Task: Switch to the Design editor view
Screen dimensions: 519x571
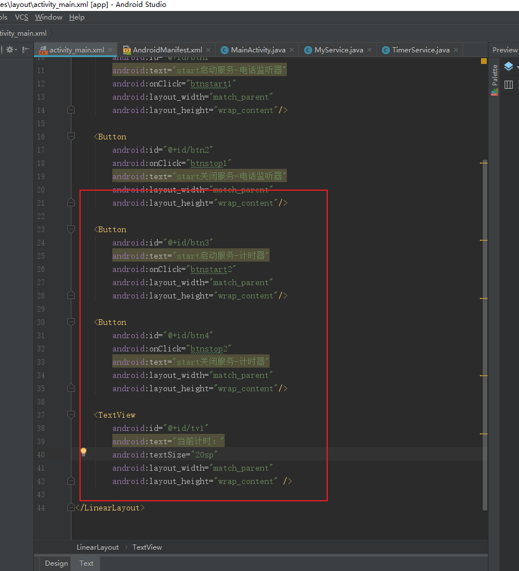Action: click(56, 563)
